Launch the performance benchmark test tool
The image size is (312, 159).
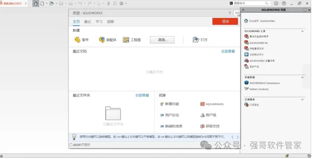pyautogui.click(x=254, y=48)
